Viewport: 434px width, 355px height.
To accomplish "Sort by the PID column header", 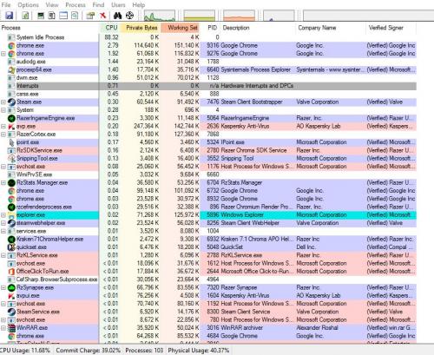I will tap(211, 28).
